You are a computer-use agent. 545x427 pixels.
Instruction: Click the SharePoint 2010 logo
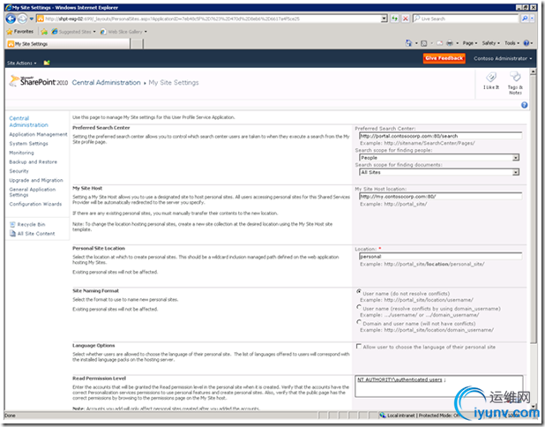click(38, 81)
